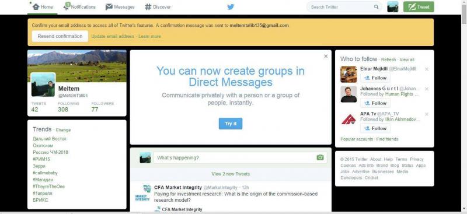Viewport: 467px width, 214px height.
Task: Go to Home tab
Action: (x=42, y=7)
